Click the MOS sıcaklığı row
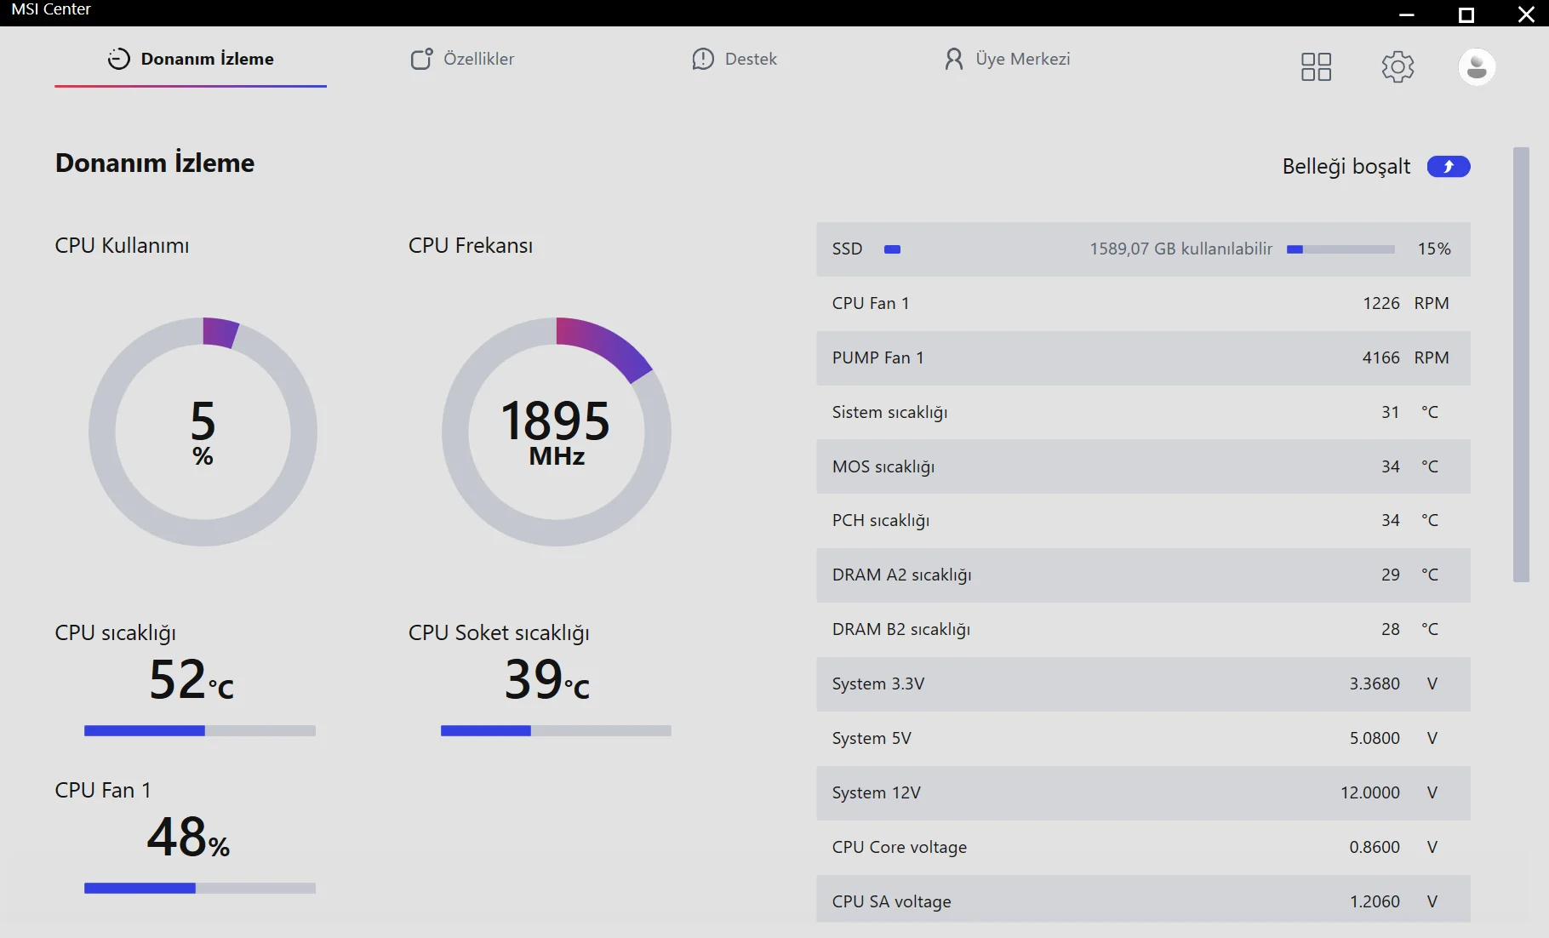1549x938 pixels. point(1143,466)
